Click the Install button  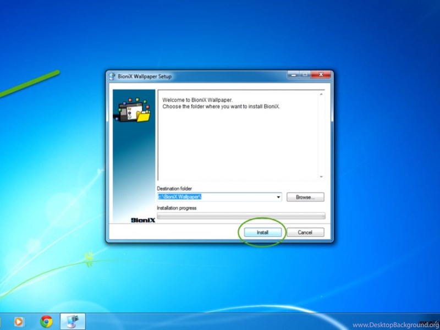point(263,232)
